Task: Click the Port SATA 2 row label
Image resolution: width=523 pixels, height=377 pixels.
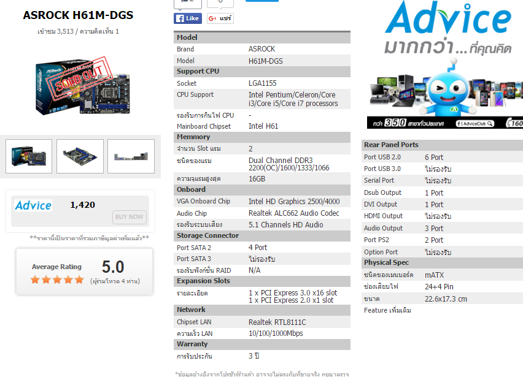Action: [194, 248]
